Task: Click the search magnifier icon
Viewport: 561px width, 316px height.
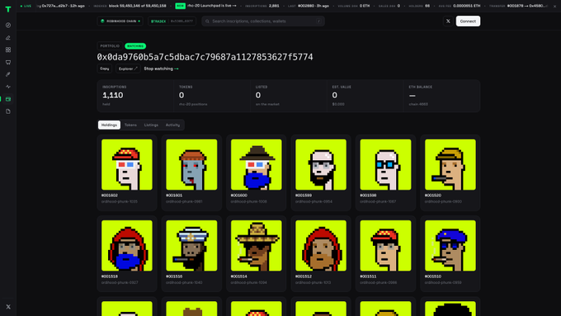Action: (207, 21)
